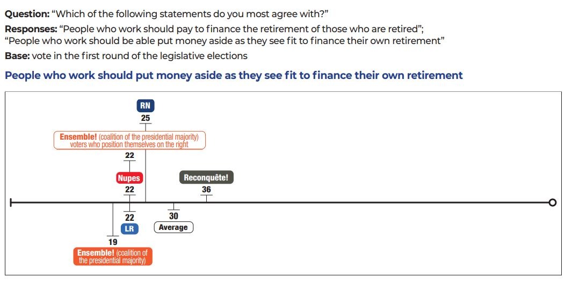This screenshot has width=572, height=282.
Task: Select the value 25 under RN
Action: point(145,118)
